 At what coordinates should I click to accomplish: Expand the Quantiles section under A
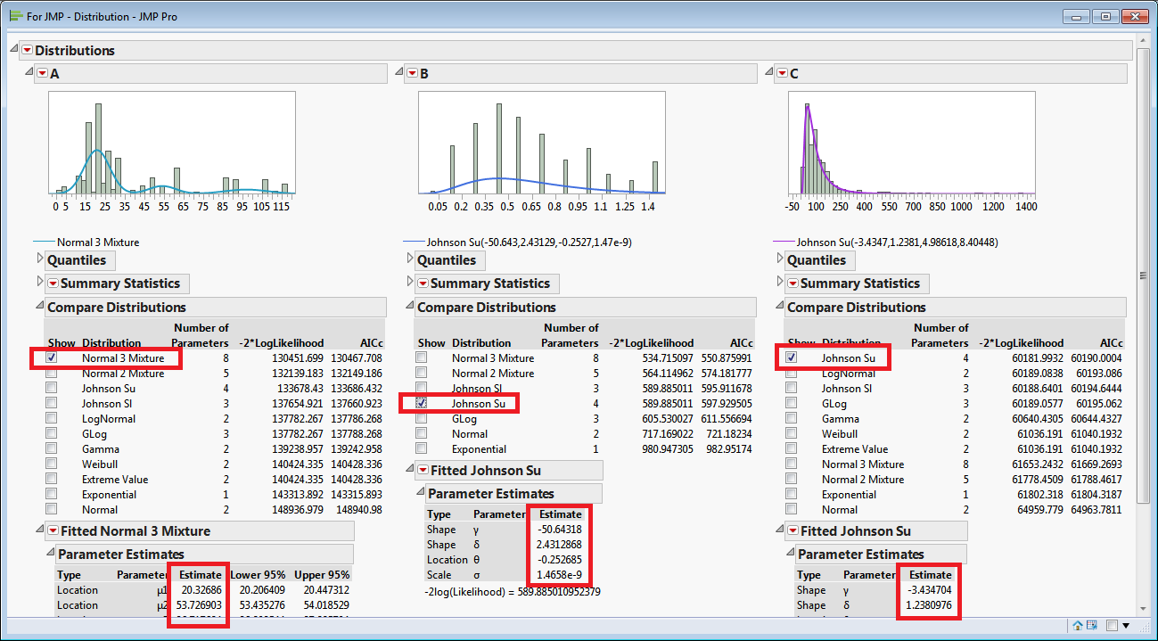point(39,259)
